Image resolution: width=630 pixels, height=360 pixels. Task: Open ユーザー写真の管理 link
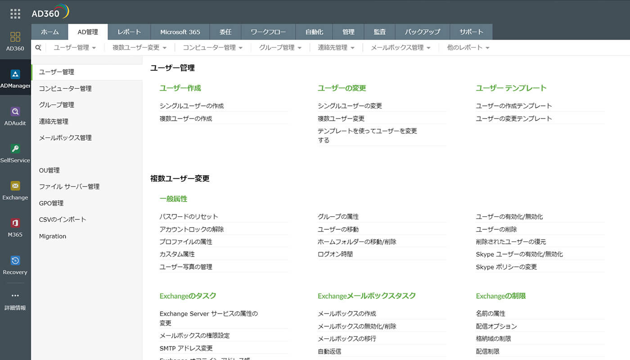tap(186, 267)
